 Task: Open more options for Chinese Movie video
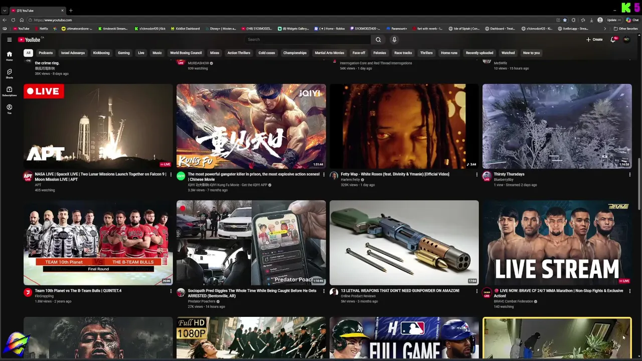pyautogui.click(x=324, y=174)
